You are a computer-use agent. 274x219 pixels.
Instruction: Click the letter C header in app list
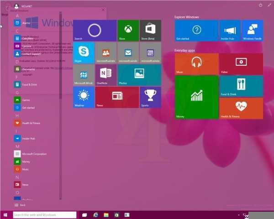(x=17, y=31)
